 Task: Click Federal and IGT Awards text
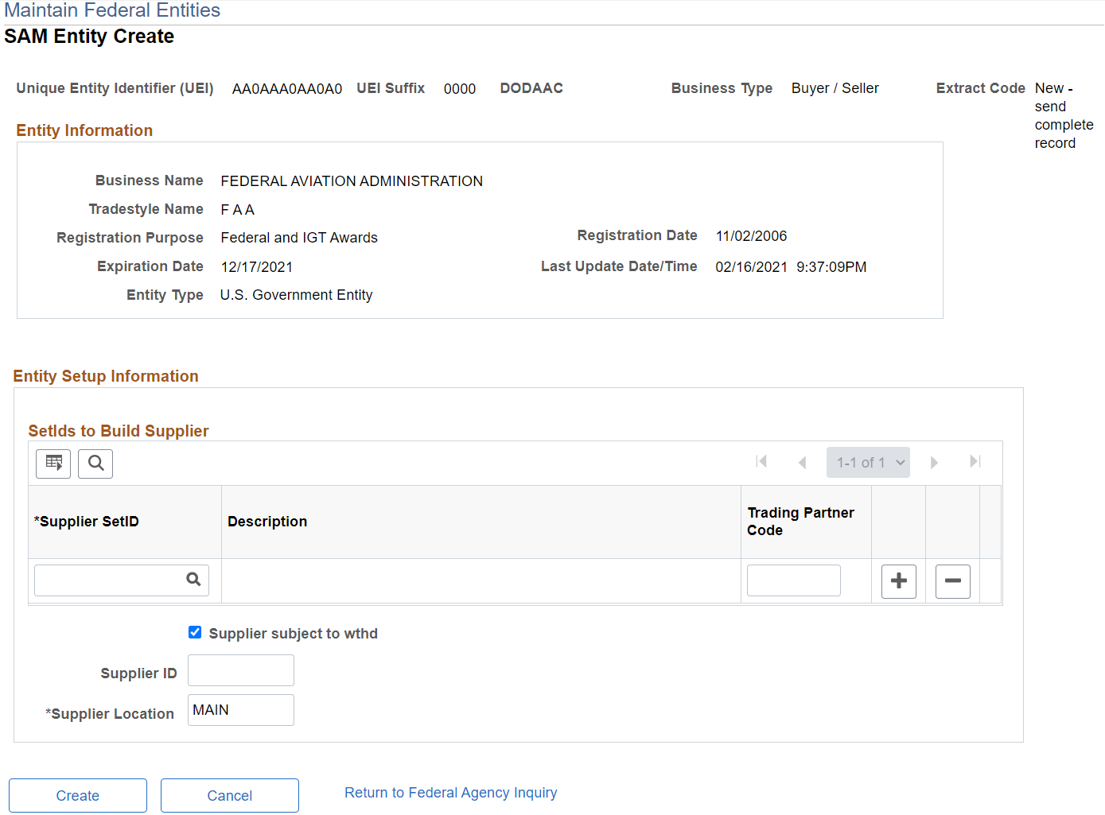[x=299, y=238]
